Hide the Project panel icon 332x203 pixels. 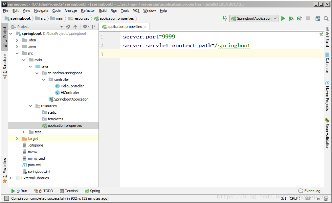pyautogui.click(x=94, y=27)
